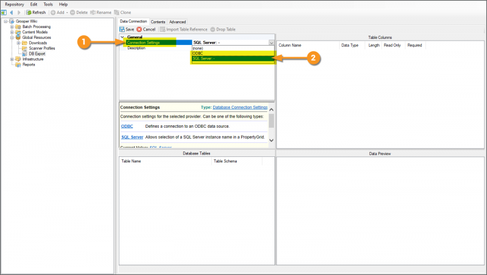
Task: Open the Tools menu
Action: (x=48, y=4)
